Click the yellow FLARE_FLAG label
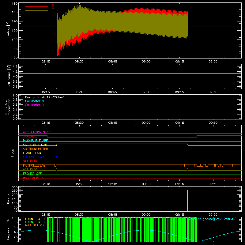 pos(32,153)
